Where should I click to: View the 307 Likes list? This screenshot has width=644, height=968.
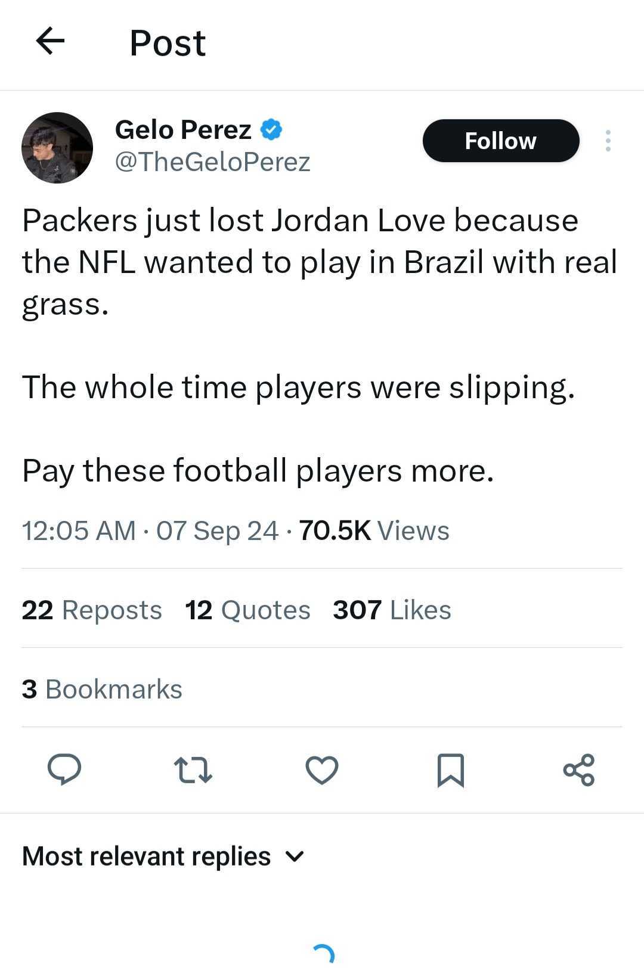tap(392, 610)
